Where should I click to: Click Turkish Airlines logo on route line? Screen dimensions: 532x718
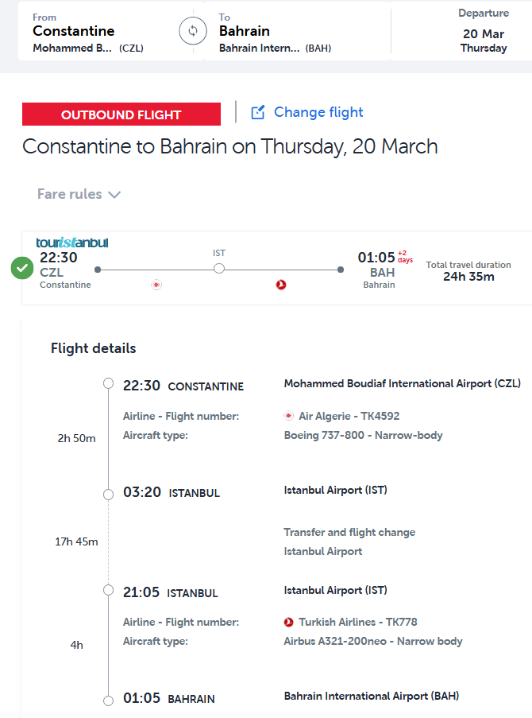281,285
